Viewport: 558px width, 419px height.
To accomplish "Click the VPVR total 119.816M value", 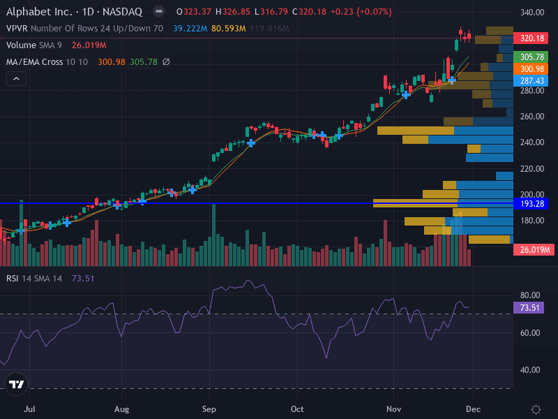I will click(x=269, y=29).
